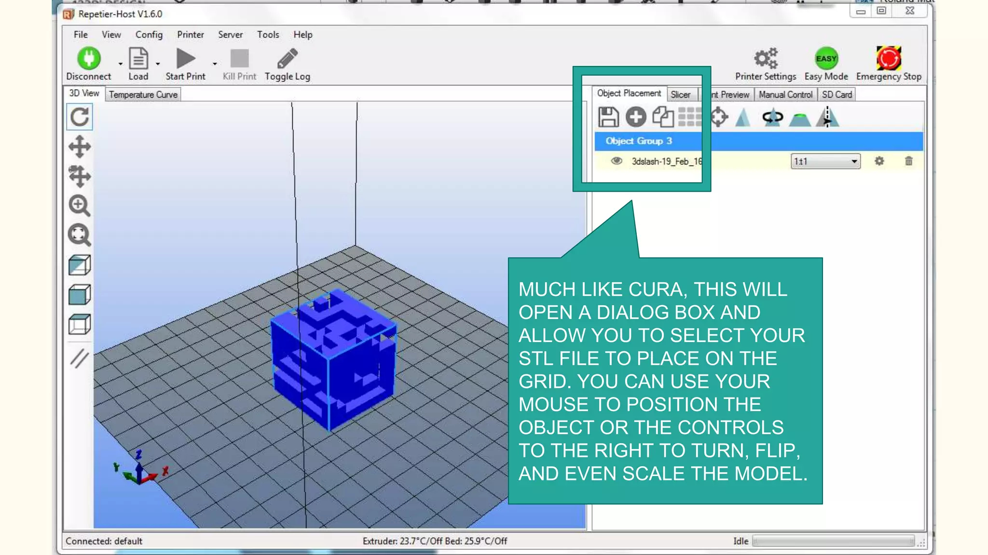Switch to the SD Card tab
Screen dimensions: 988x555
click(837, 94)
